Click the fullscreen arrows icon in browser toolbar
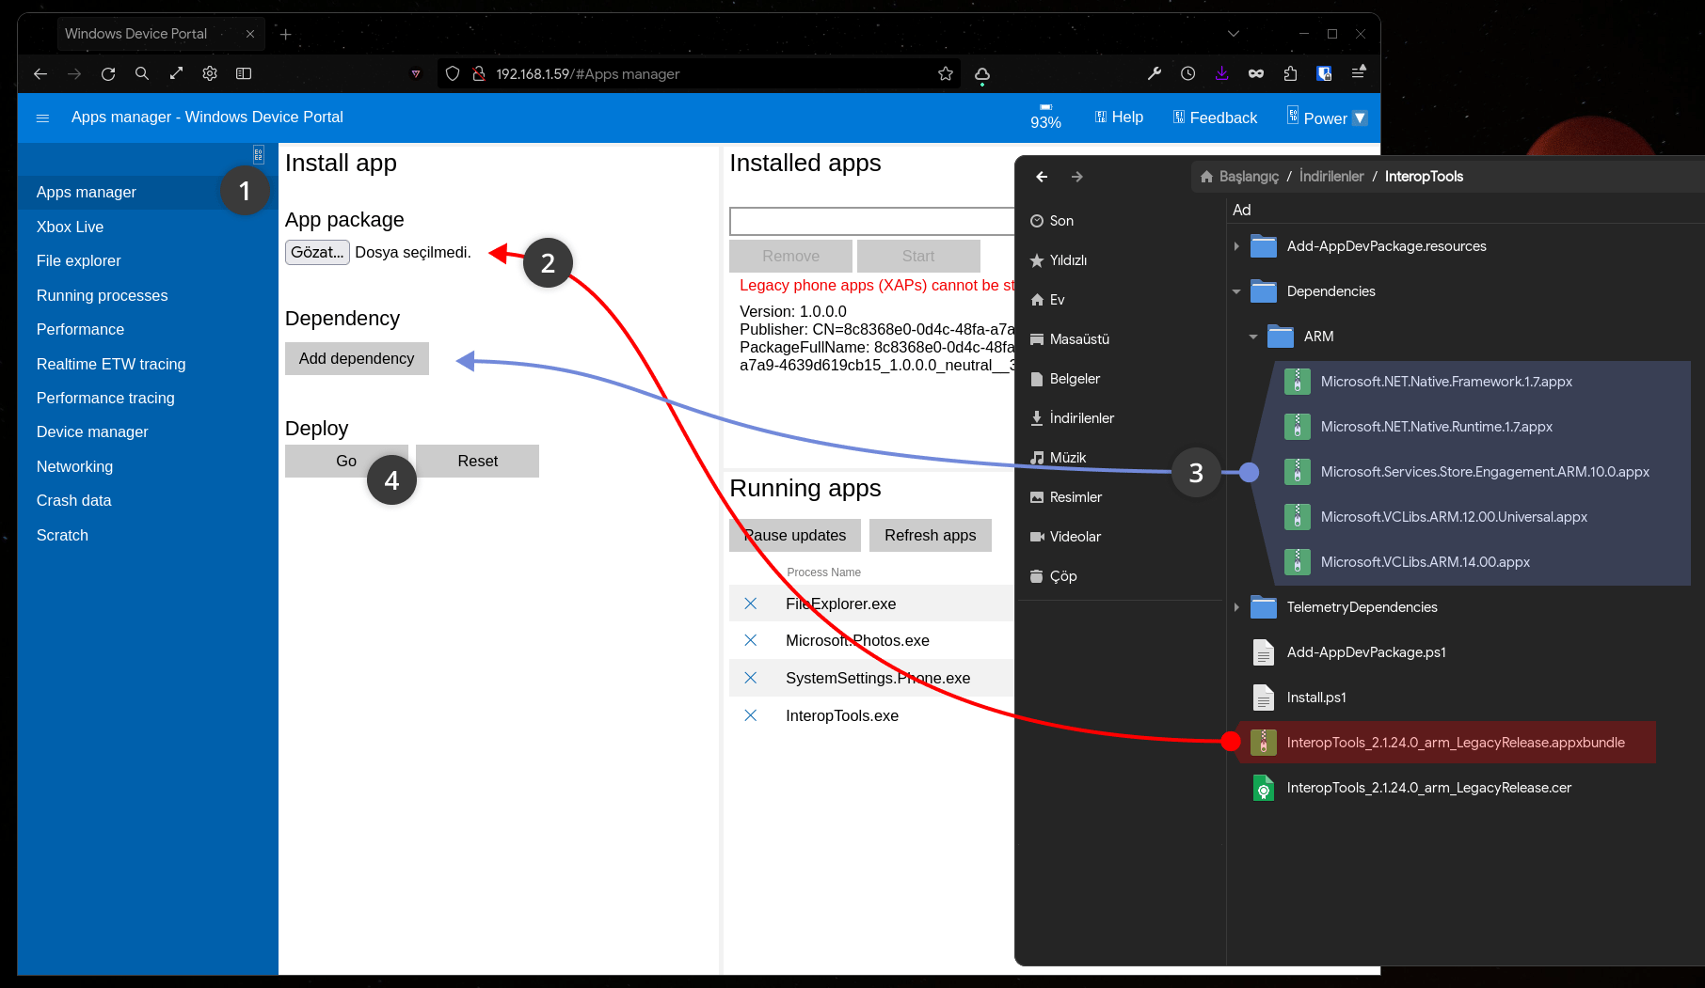Screen dimensions: 1705x988 (x=176, y=73)
